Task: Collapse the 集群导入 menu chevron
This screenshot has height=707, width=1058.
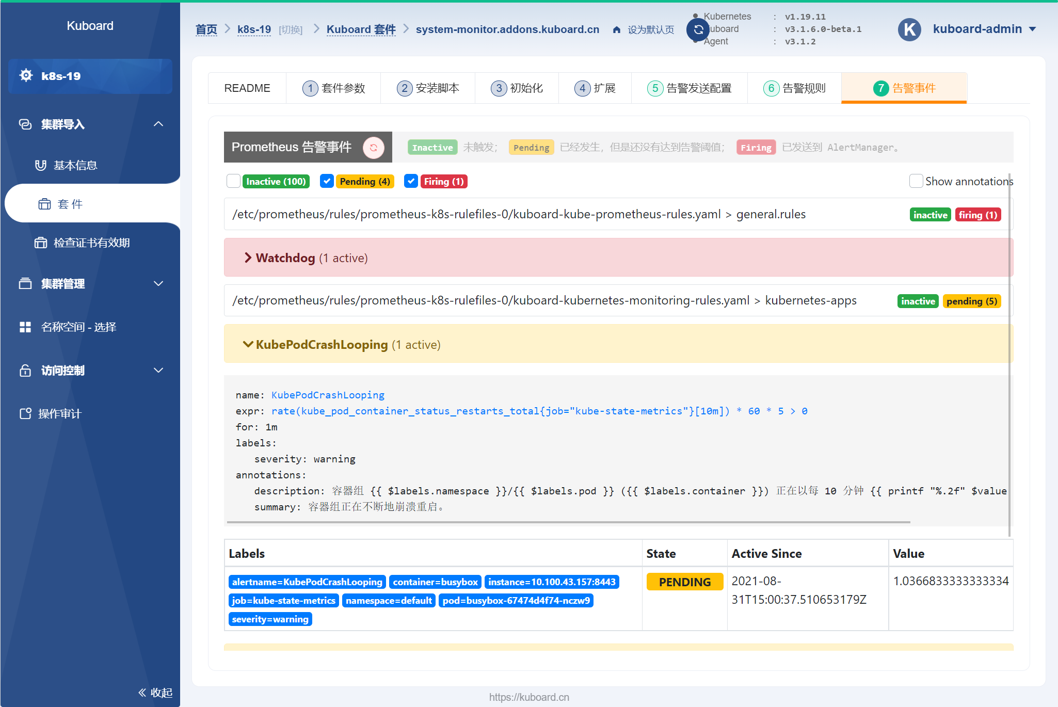Action: [x=158, y=124]
